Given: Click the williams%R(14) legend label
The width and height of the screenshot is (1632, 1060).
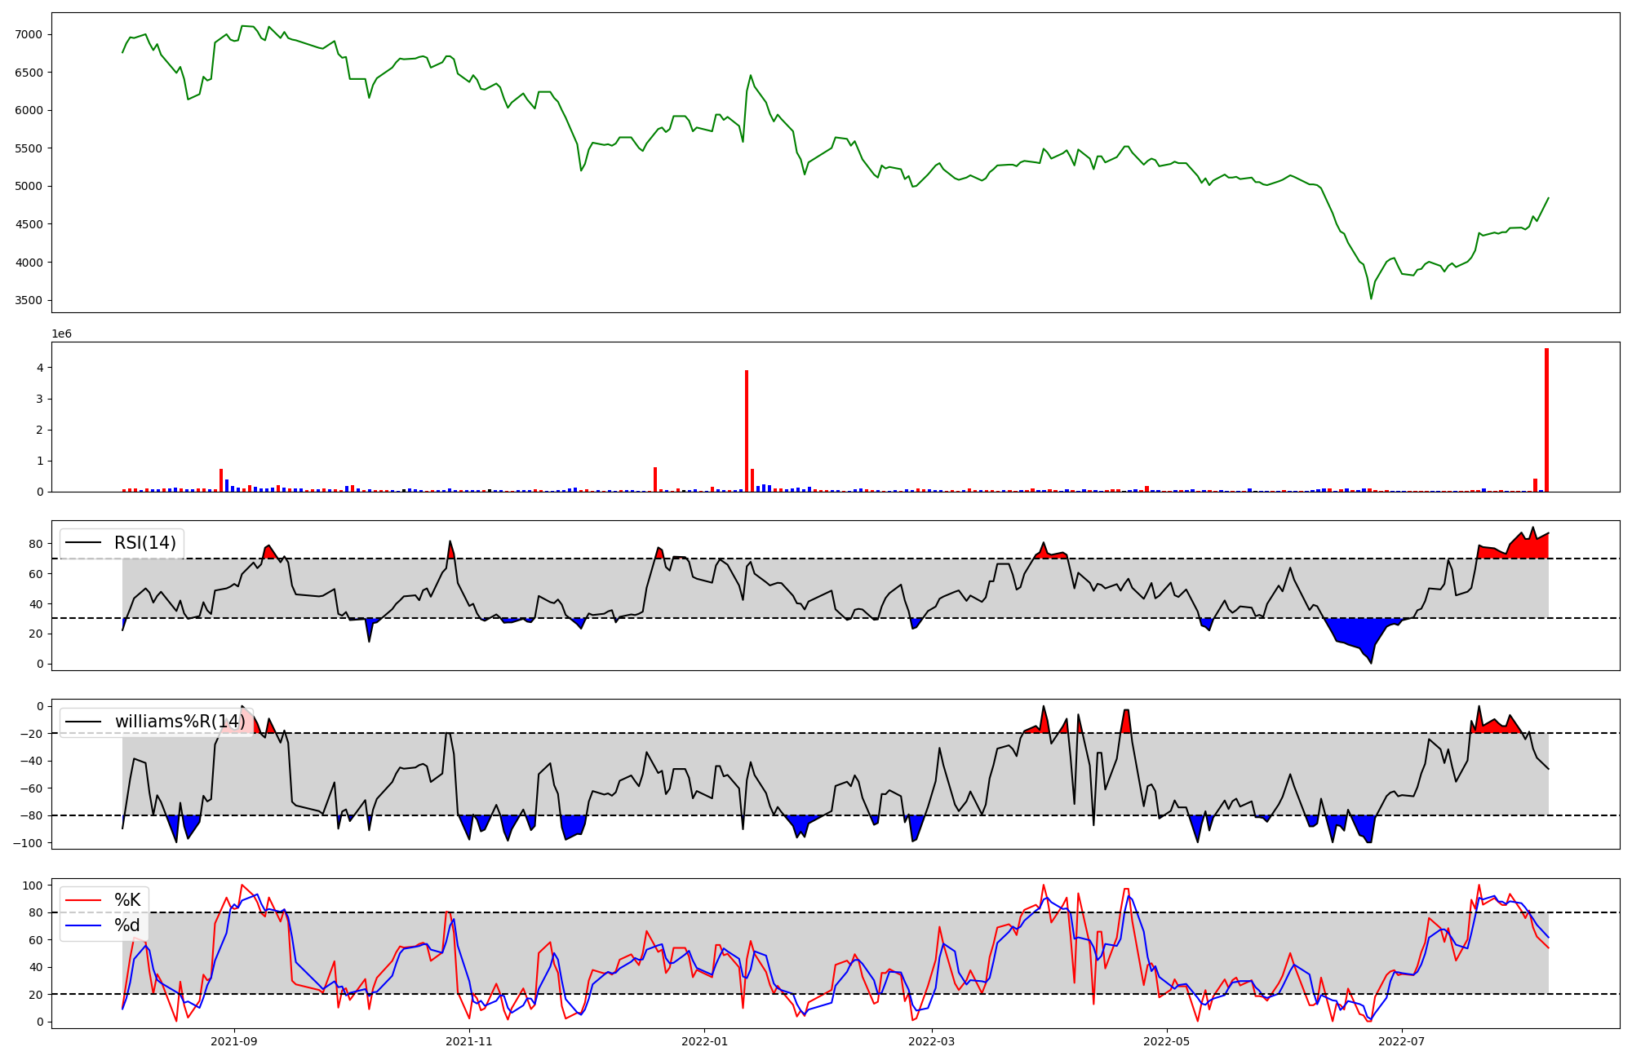Looking at the screenshot, I should pos(180,722).
